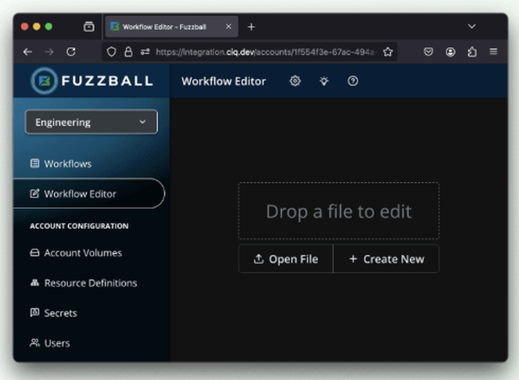Viewport: 519px width, 380px height.
Task: Click the ACCOUNT CONFIGURATION heading
Action: 79,226
